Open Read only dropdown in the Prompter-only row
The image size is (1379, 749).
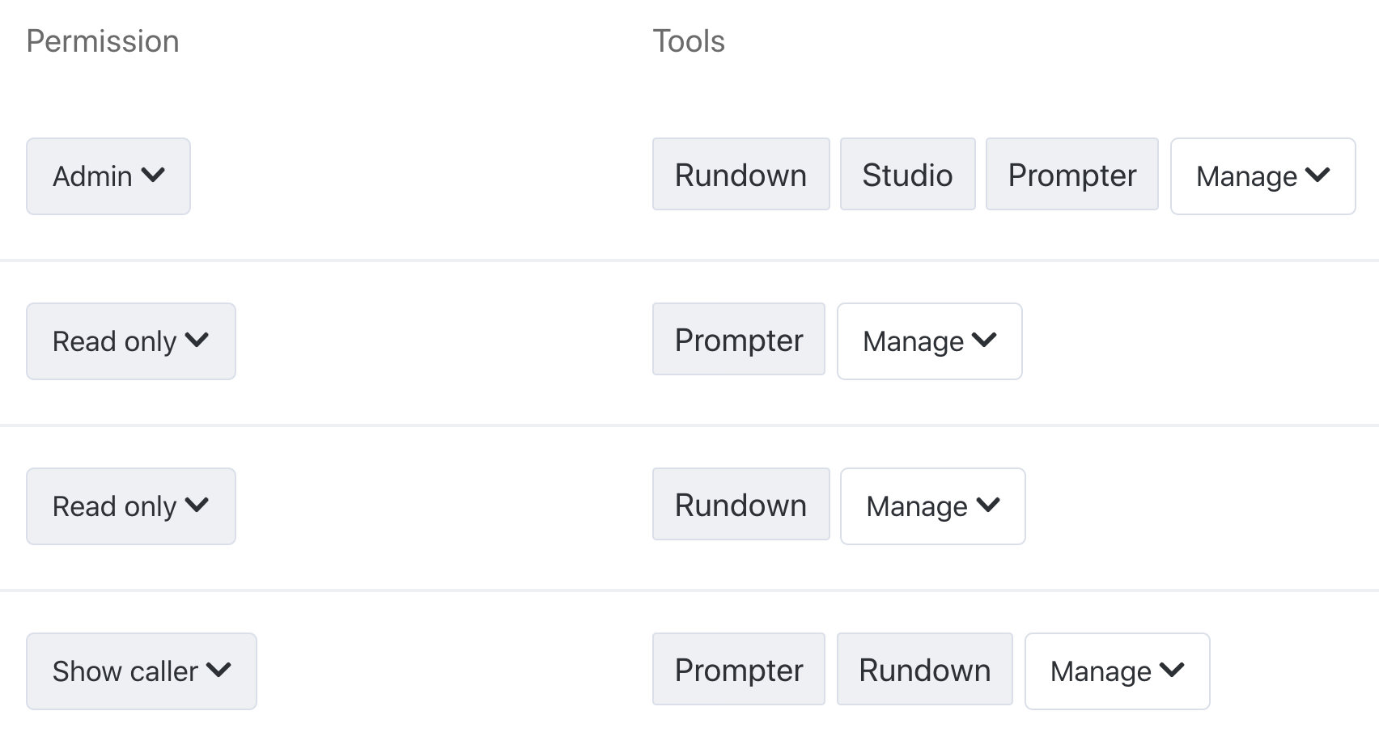point(130,341)
